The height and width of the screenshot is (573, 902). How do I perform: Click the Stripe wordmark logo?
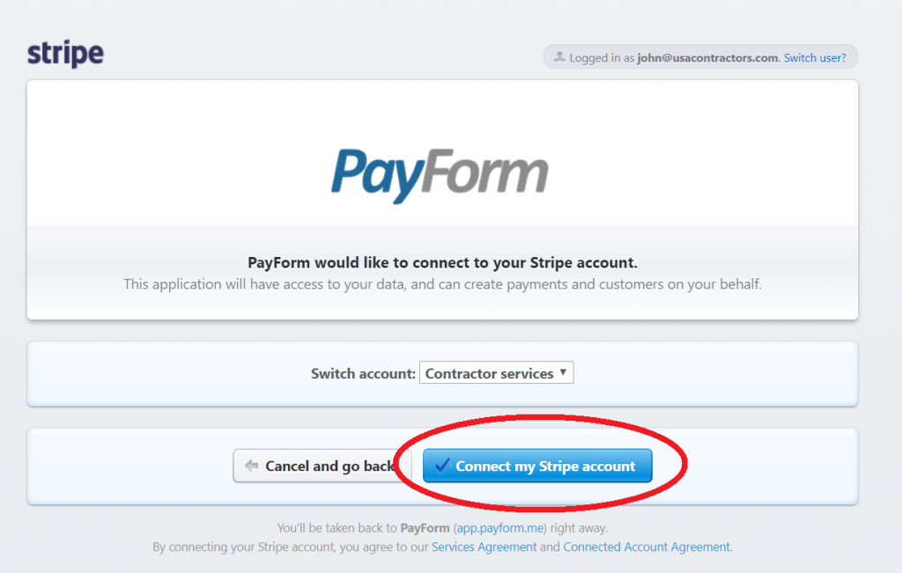point(65,53)
